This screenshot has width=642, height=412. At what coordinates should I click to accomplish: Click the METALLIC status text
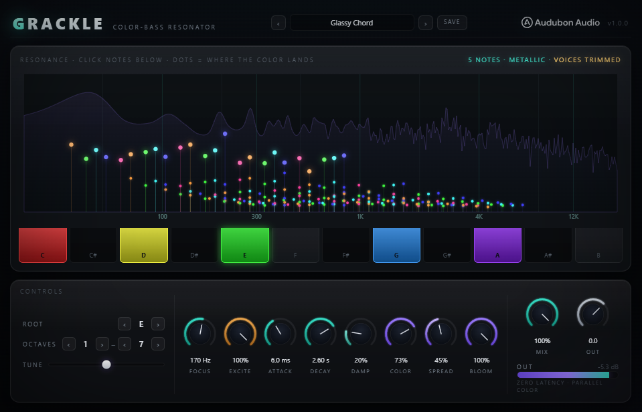527,60
